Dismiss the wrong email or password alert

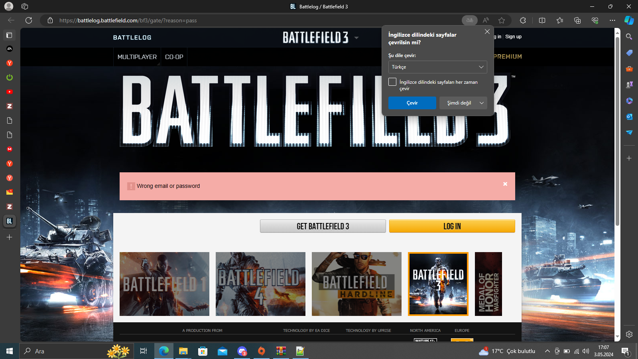505,184
